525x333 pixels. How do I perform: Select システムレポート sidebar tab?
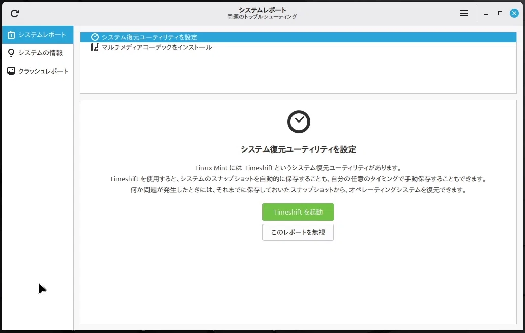(x=38, y=35)
